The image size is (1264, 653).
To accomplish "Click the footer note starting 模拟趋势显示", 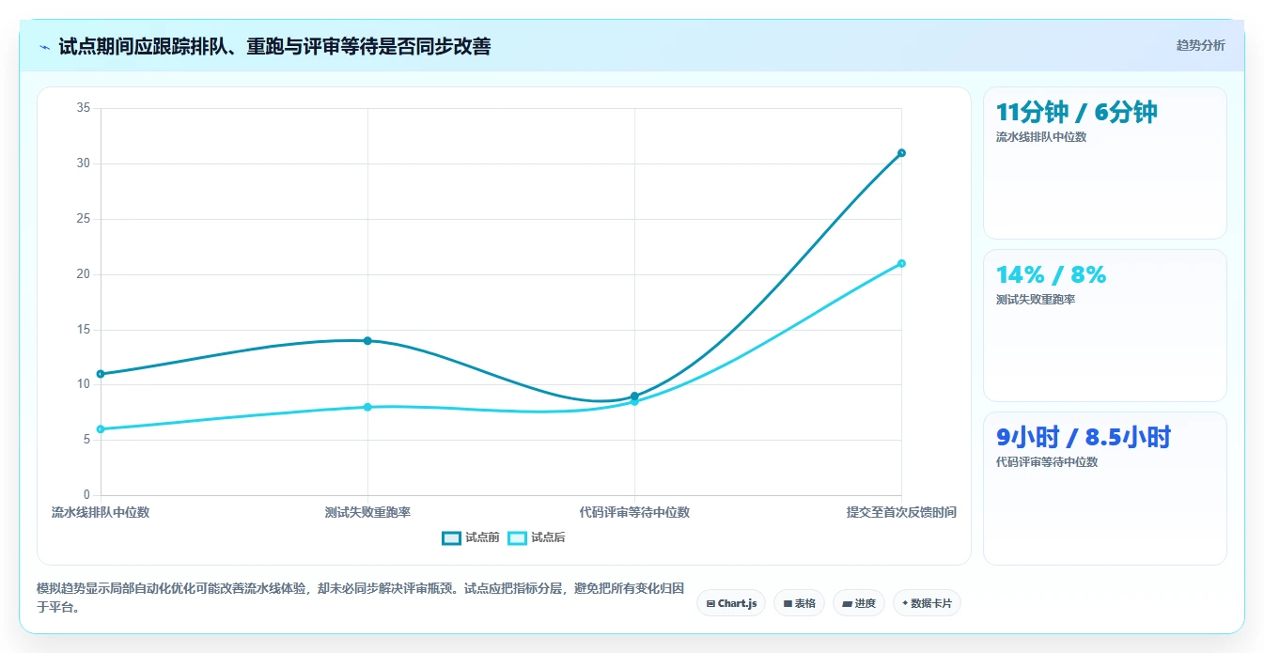I will pos(360,598).
